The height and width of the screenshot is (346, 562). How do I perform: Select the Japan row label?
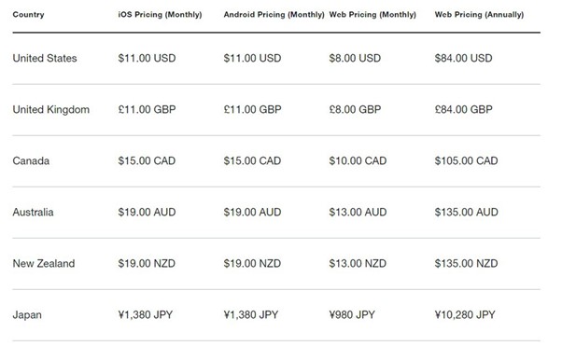click(x=27, y=315)
